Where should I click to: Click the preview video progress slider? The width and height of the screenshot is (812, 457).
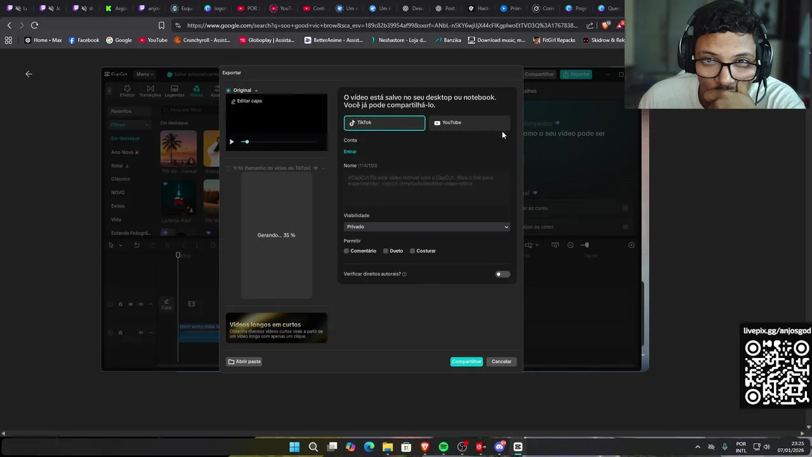[279, 142]
